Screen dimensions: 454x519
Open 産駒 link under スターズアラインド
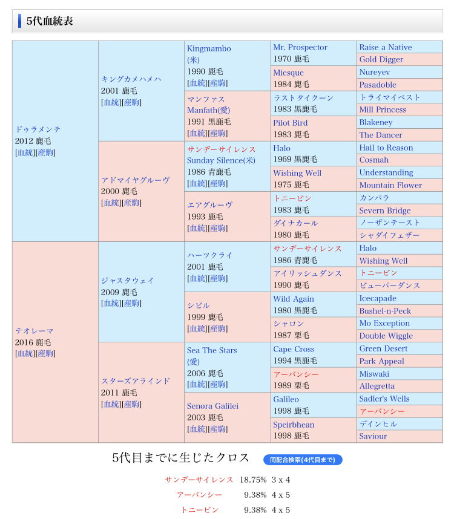pyautogui.click(x=131, y=405)
